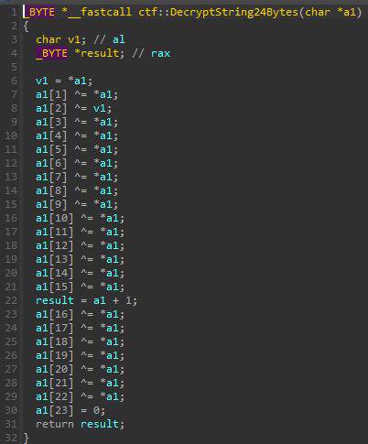
Task: Click the 'return result;' statement
Action: click(x=81, y=424)
